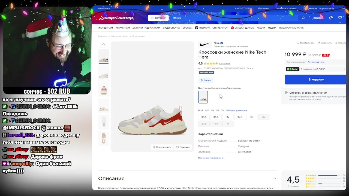Select the Челябинск city link

[104, 8]
